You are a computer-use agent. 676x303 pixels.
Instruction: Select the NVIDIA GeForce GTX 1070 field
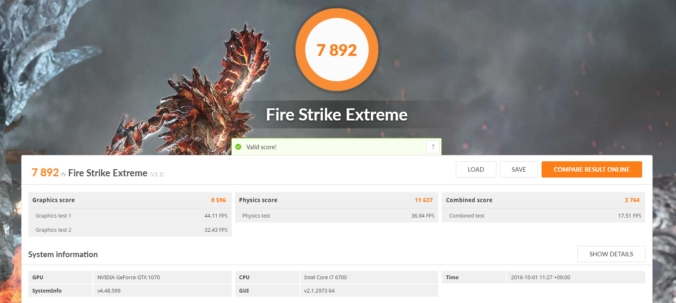(x=162, y=277)
